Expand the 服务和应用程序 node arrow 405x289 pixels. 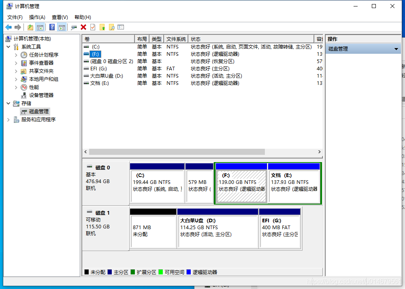click(8, 119)
